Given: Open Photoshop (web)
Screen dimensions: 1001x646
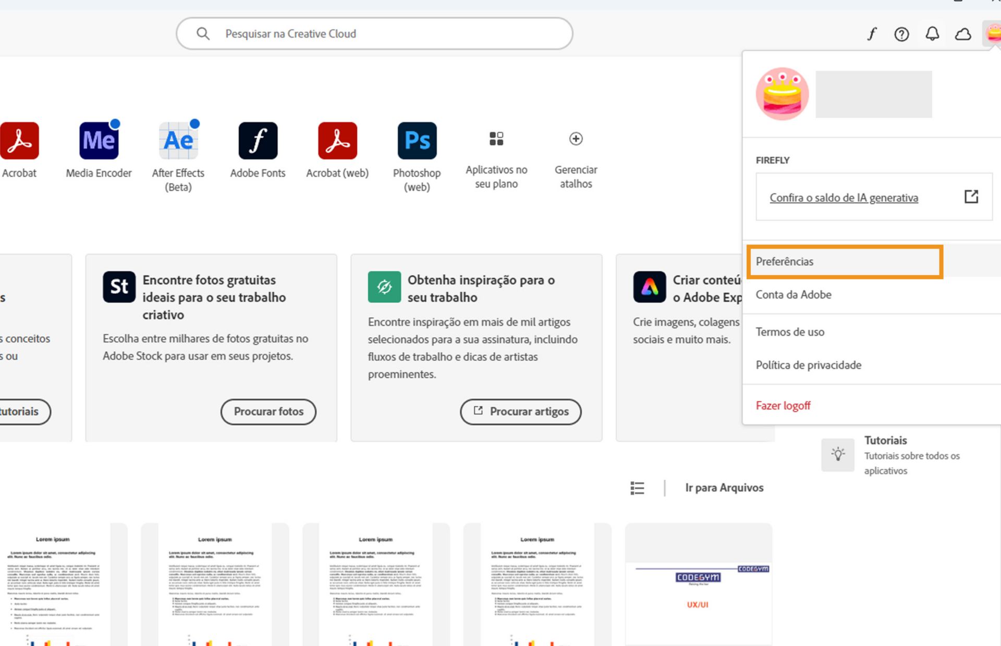Looking at the screenshot, I should coord(416,140).
